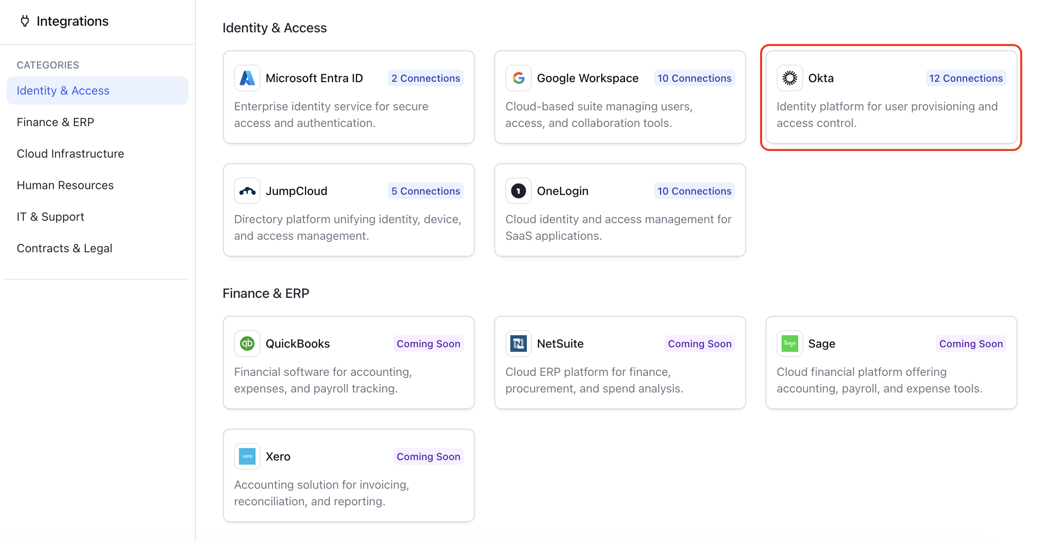Click 'Identity platform for user provisioning' description
This screenshot has width=1038, height=541.
pos(887,115)
